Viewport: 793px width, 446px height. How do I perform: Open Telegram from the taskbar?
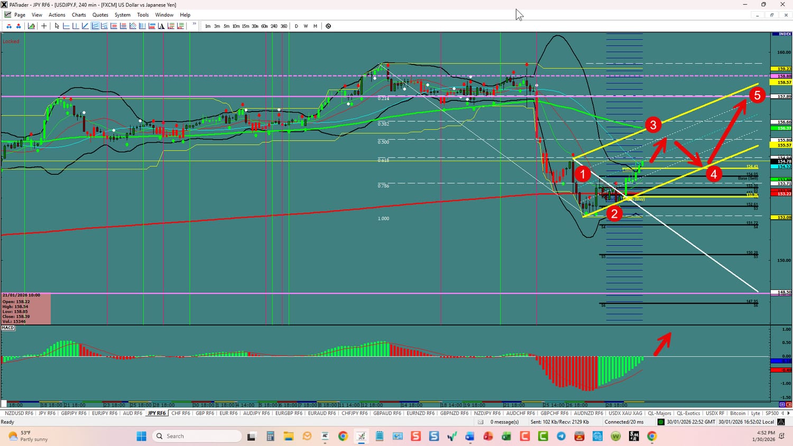561,436
